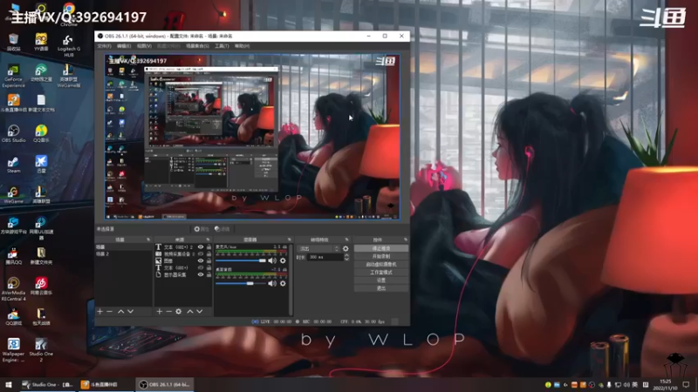Open the QQ音乐 desktop icon
The width and height of the screenshot is (698, 392).
pos(41,133)
